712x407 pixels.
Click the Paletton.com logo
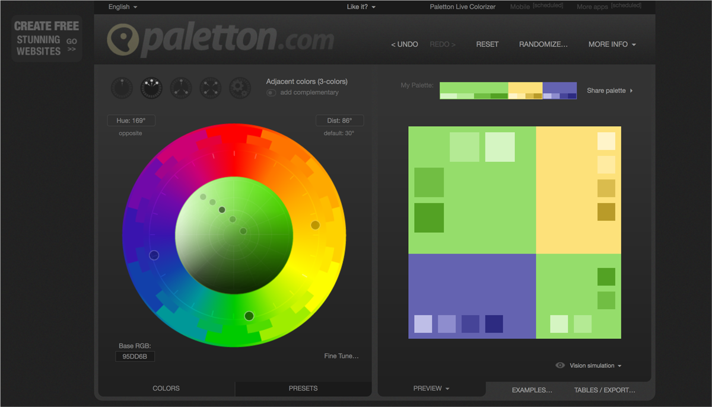pyautogui.click(x=220, y=39)
